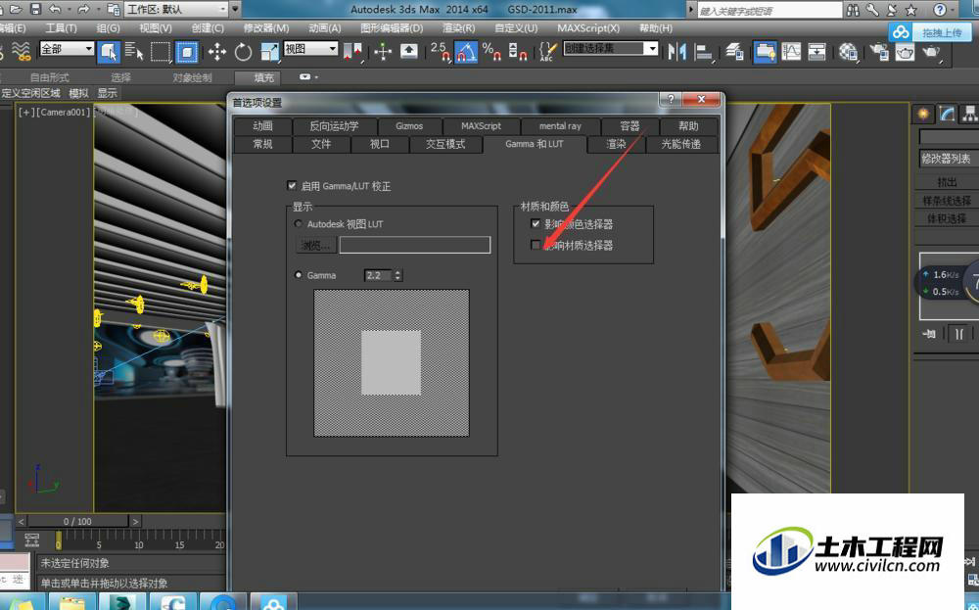
Task: Open the 渲染(R) menu
Action: [x=459, y=28]
